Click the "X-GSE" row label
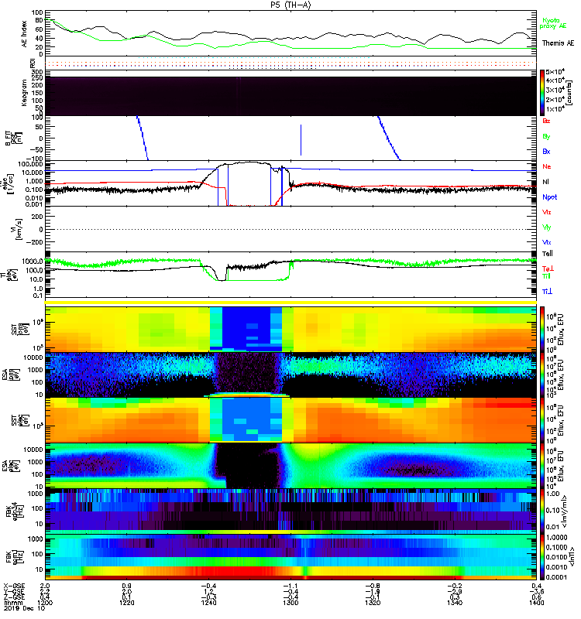Screen dimensions: 581x619 (13, 586)
